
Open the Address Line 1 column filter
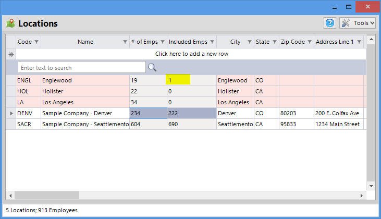[359, 42]
